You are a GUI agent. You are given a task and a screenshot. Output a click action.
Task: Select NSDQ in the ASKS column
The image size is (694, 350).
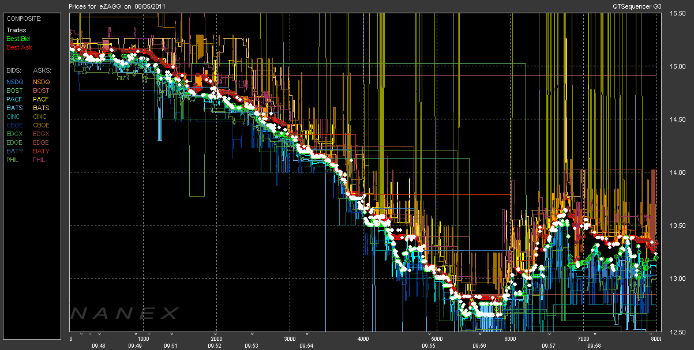pos(42,82)
